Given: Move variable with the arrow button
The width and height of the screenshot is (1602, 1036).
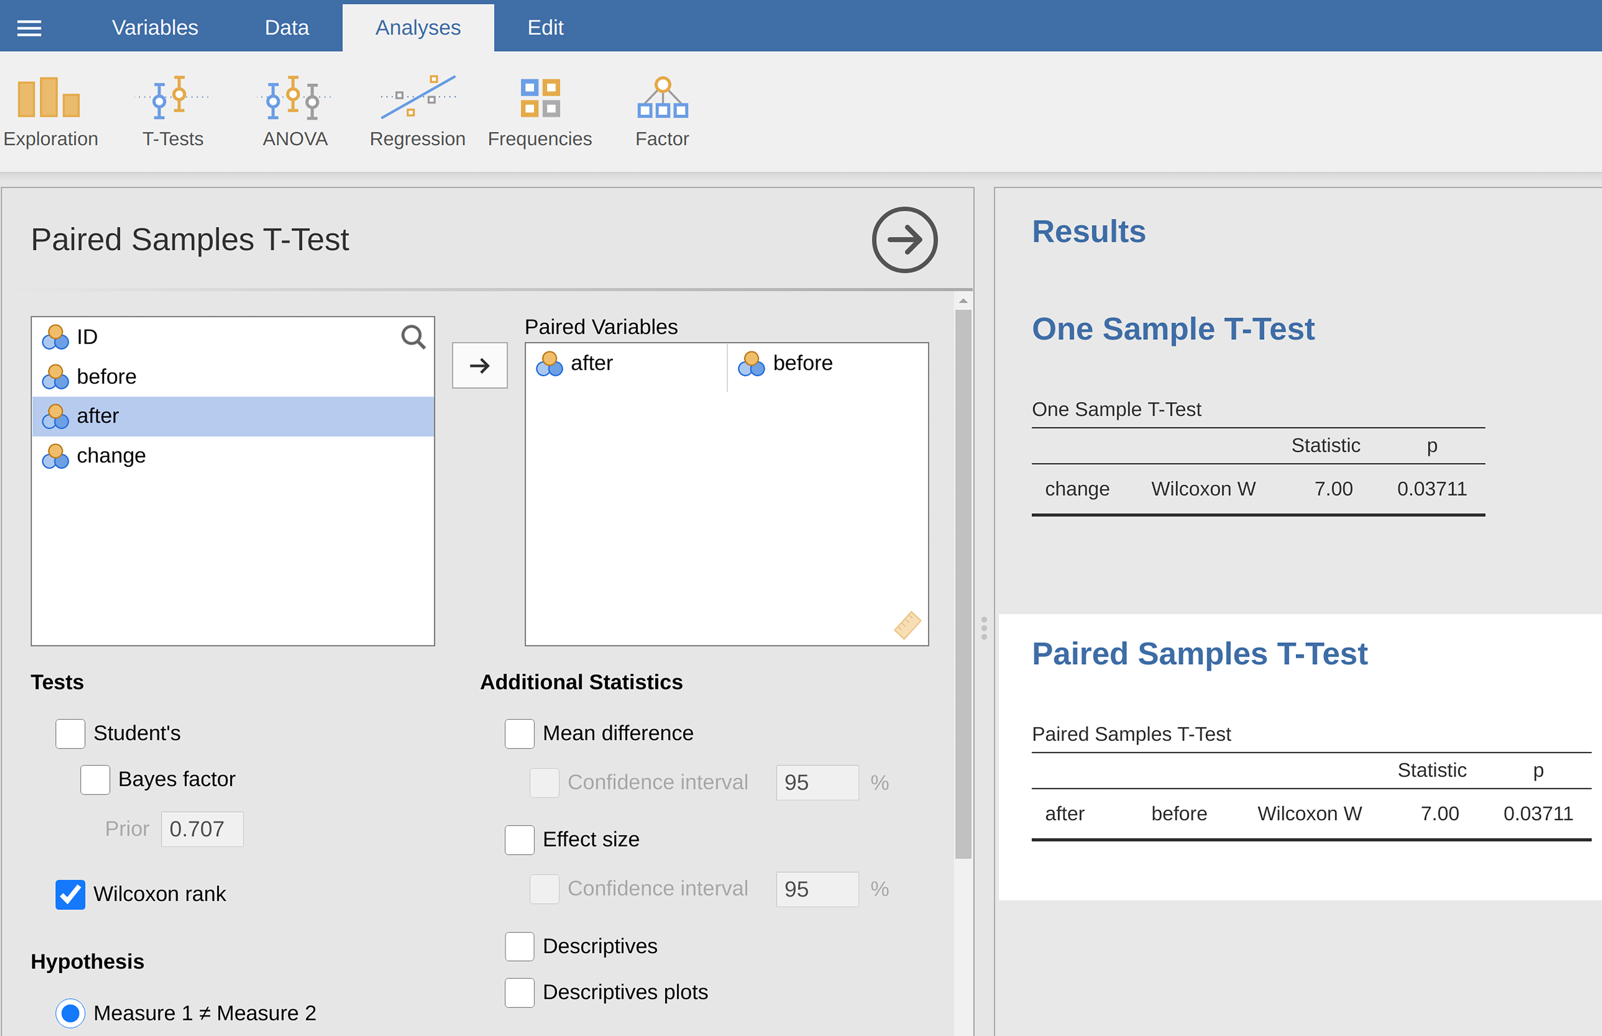Looking at the screenshot, I should click(x=480, y=365).
